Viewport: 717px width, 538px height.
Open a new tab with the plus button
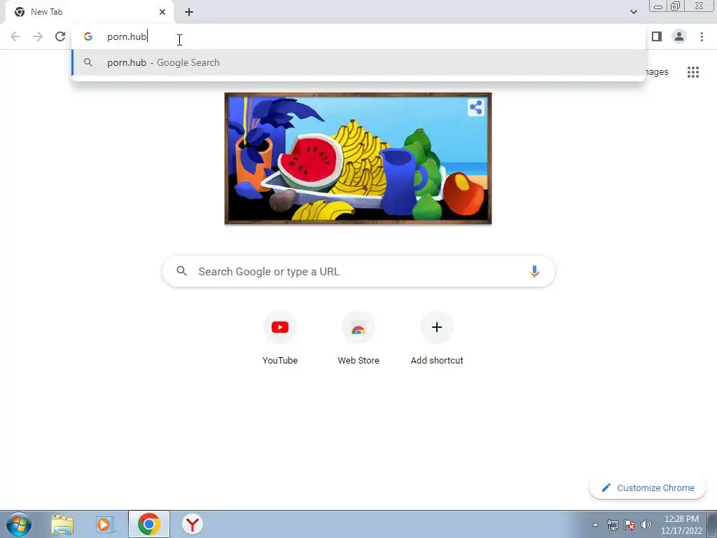189,12
